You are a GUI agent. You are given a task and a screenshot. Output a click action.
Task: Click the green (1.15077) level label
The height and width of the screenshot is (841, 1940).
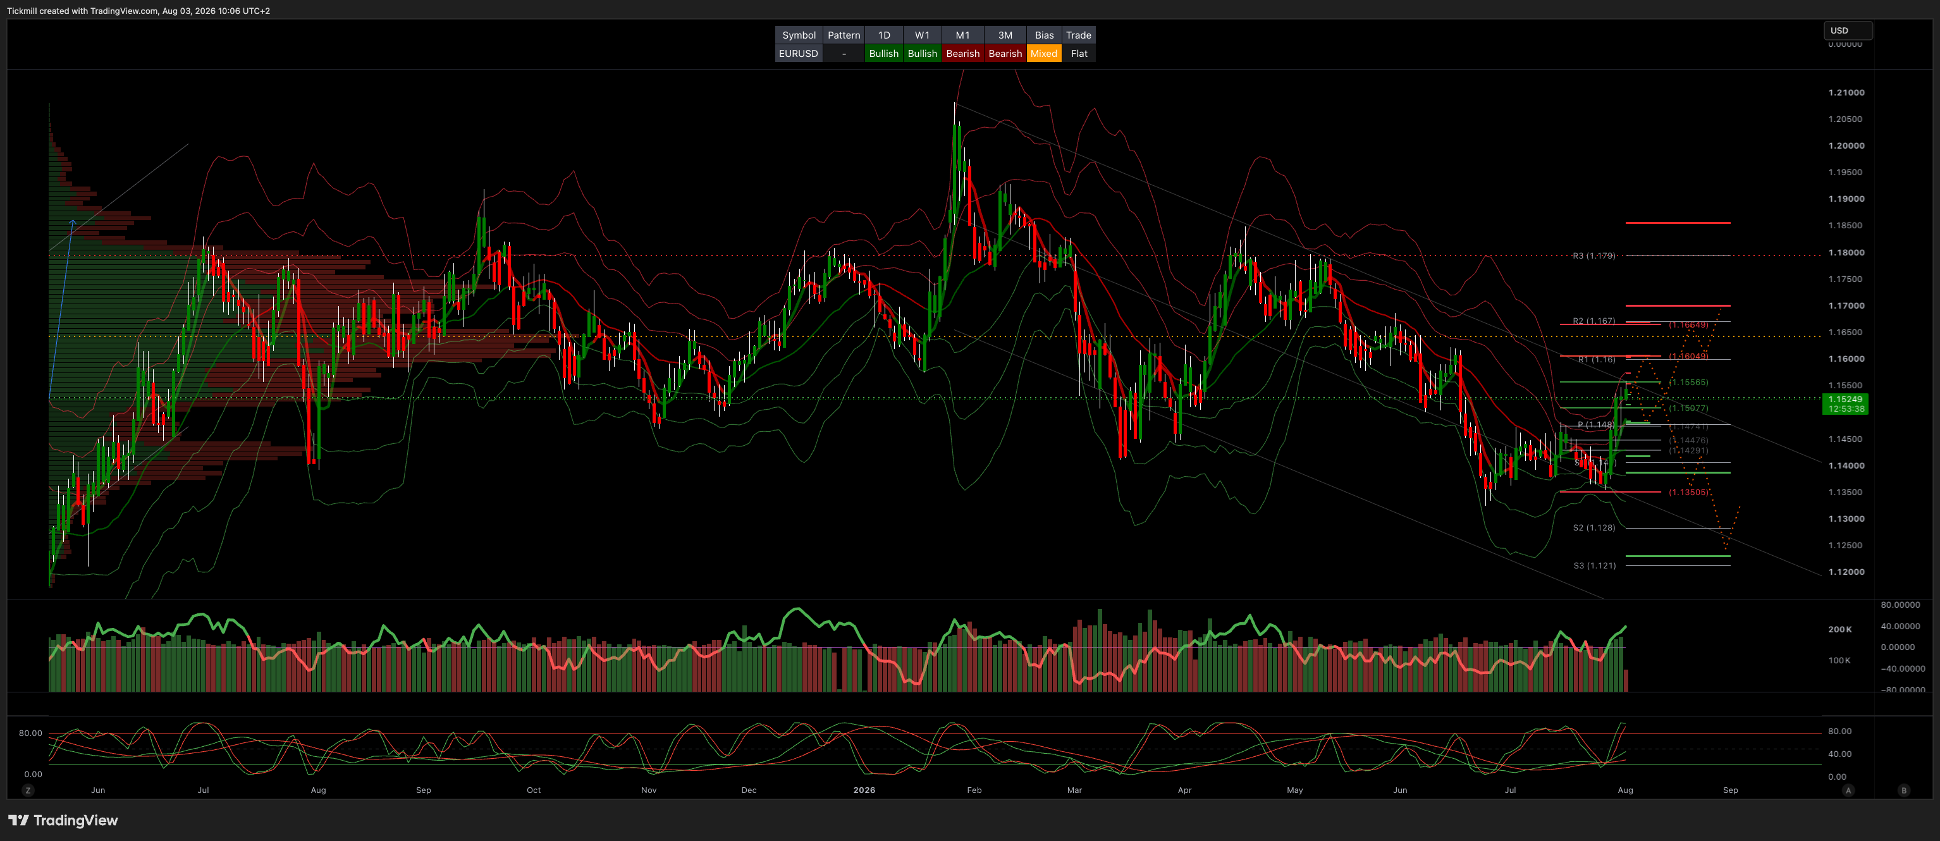(1688, 408)
